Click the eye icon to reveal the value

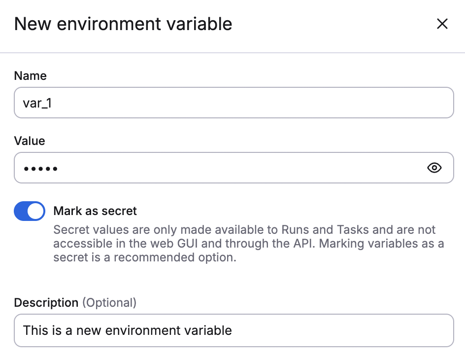point(434,168)
